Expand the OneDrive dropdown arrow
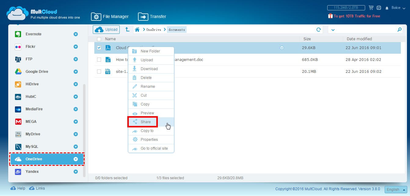Image resolution: width=410 pixels, height=196 pixels. [x=76, y=159]
